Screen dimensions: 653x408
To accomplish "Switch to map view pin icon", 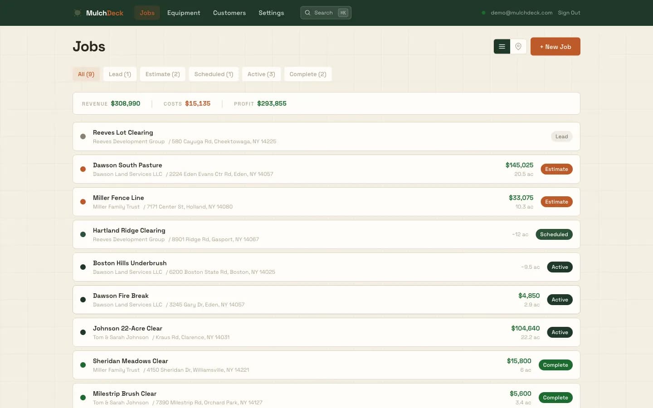I will (518, 47).
